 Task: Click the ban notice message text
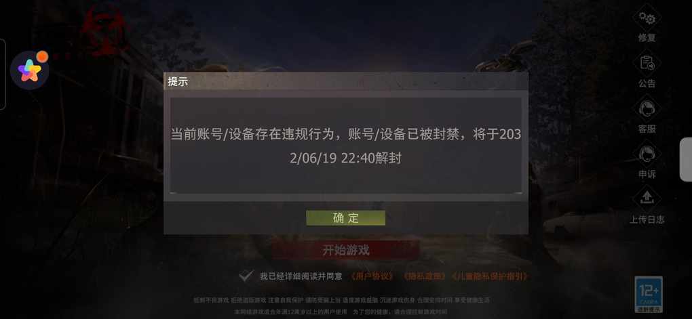(346, 146)
